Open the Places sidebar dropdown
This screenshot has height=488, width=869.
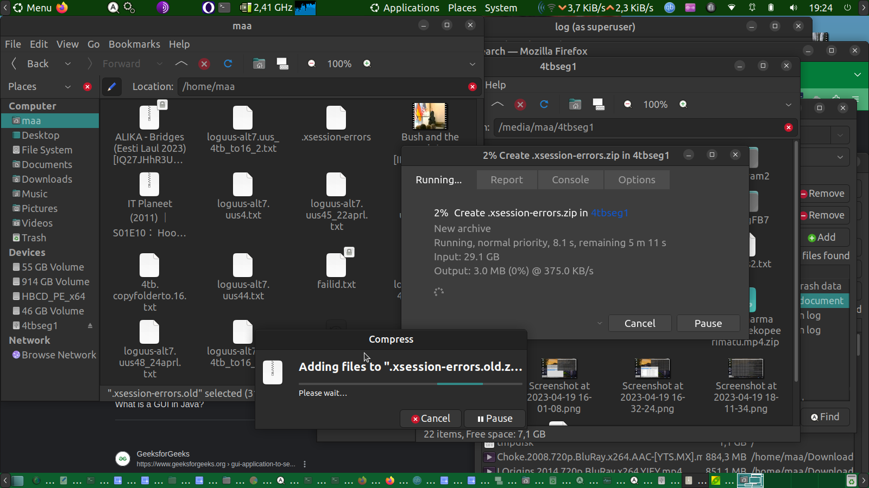[68, 87]
